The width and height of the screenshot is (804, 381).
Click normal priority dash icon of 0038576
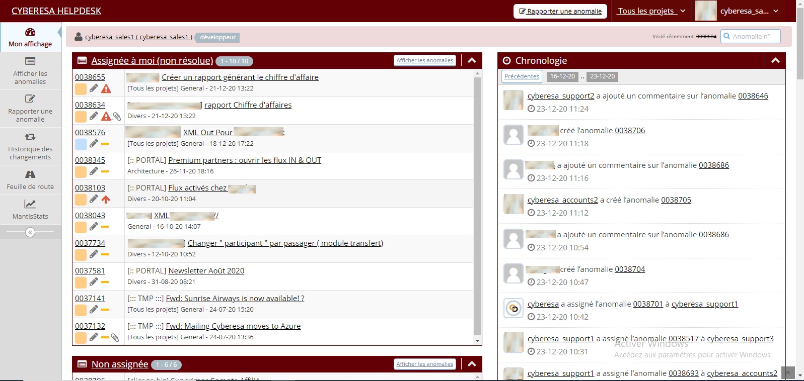tap(105, 144)
